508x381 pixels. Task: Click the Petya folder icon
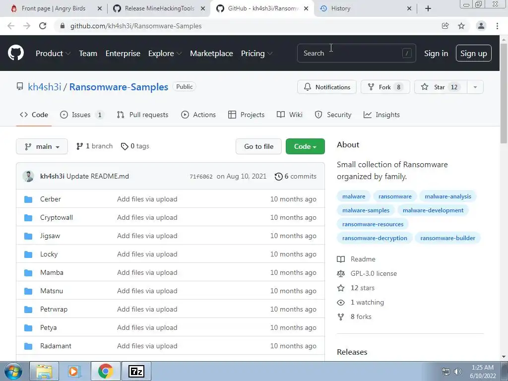(28, 327)
